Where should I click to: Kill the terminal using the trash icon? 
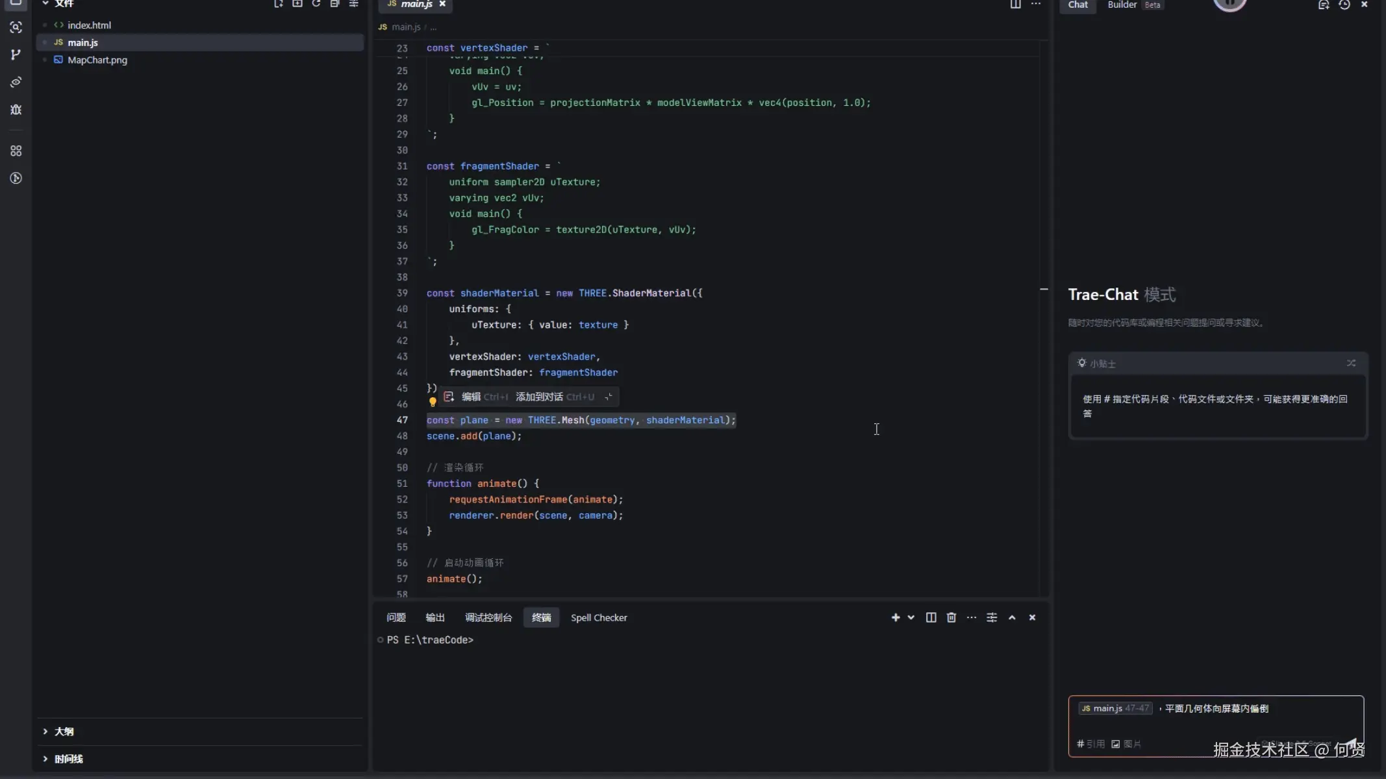point(950,617)
